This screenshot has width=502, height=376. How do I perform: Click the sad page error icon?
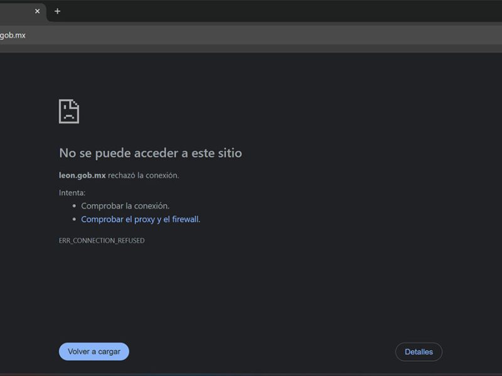pyautogui.click(x=69, y=112)
